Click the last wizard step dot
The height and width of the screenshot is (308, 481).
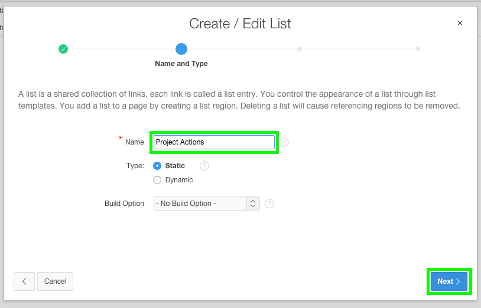click(418, 49)
